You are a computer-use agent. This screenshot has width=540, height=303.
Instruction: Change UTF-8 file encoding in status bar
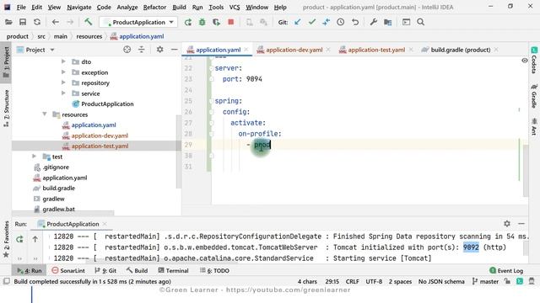pos(374,281)
